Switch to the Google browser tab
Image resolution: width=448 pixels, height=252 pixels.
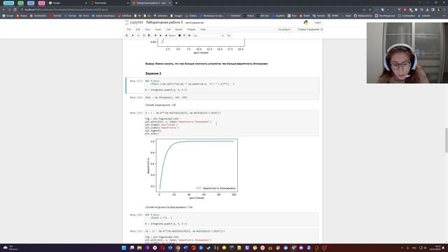(67, 3)
